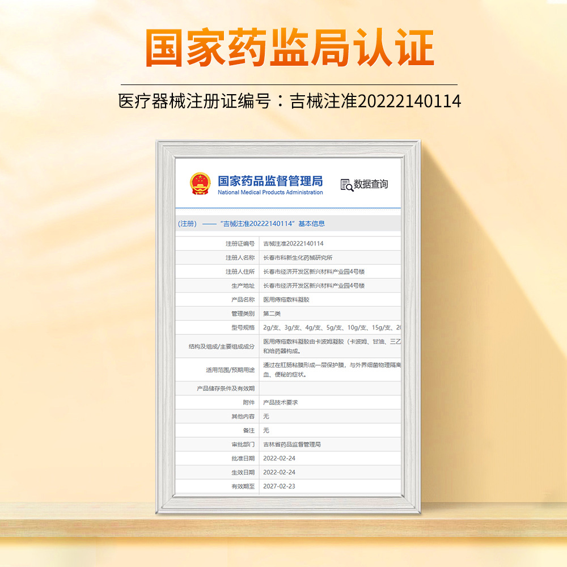The height and width of the screenshot is (567, 567).
Task: Click the orange 国家药监局认证 headline
Action: pyautogui.click(x=289, y=47)
